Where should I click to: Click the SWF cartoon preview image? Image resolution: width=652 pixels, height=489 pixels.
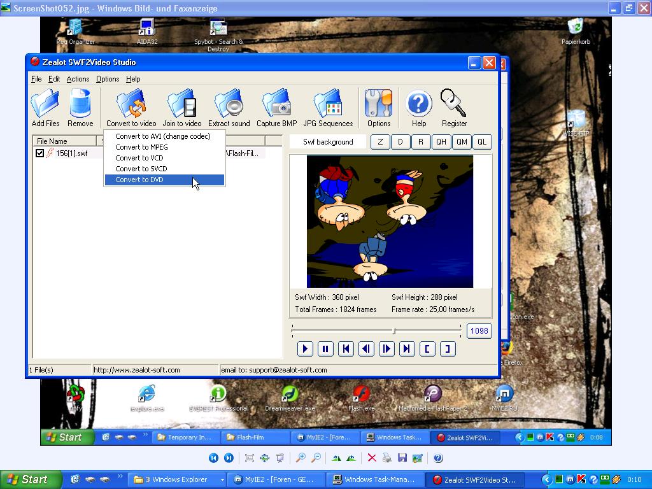(x=390, y=221)
